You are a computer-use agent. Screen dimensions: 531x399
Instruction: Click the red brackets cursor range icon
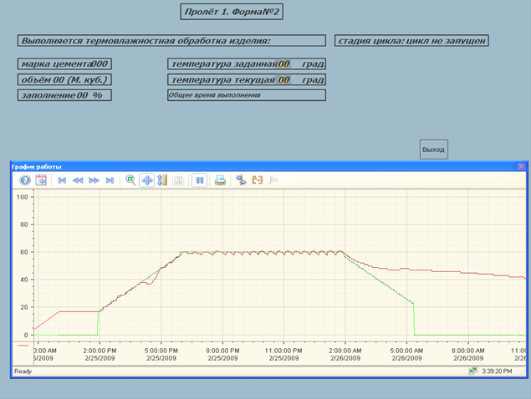point(258,180)
